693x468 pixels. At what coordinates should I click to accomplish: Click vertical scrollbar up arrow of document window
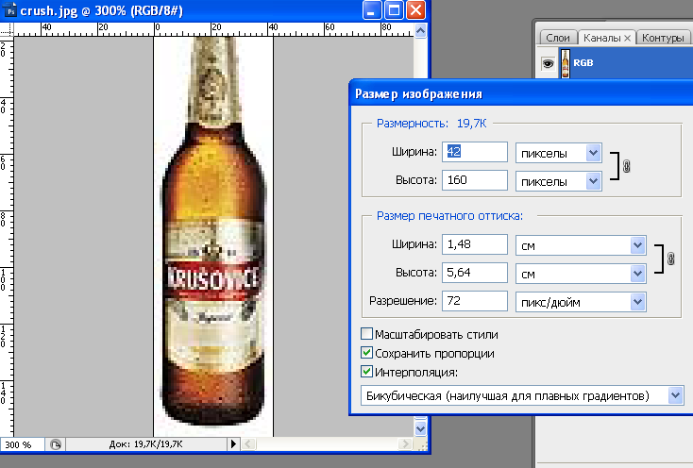[420, 30]
